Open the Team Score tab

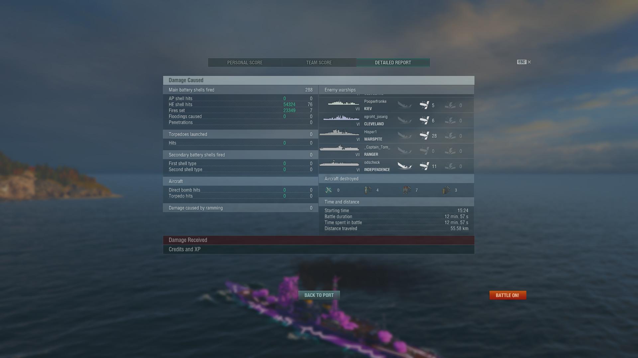coord(319,63)
